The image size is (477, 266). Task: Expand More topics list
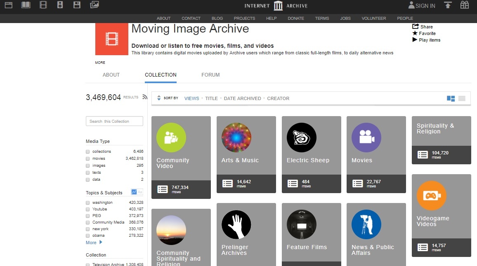tap(94, 242)
